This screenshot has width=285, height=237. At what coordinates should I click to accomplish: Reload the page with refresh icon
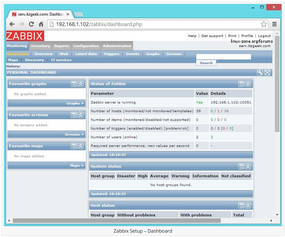(x=31, y=24)
